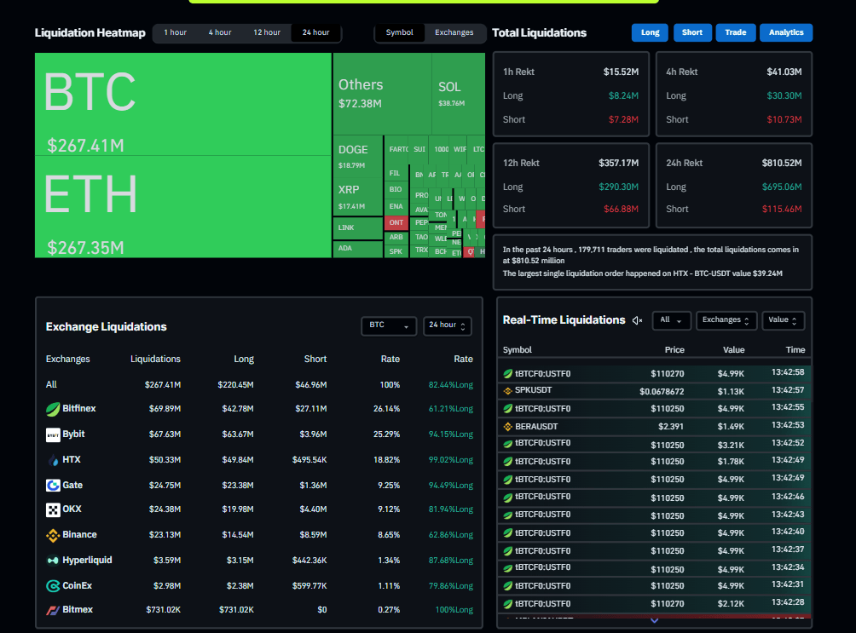The image size is (856, 633).
Task: Click the SPKUSDT liquidation row
Action: point(654,391)
